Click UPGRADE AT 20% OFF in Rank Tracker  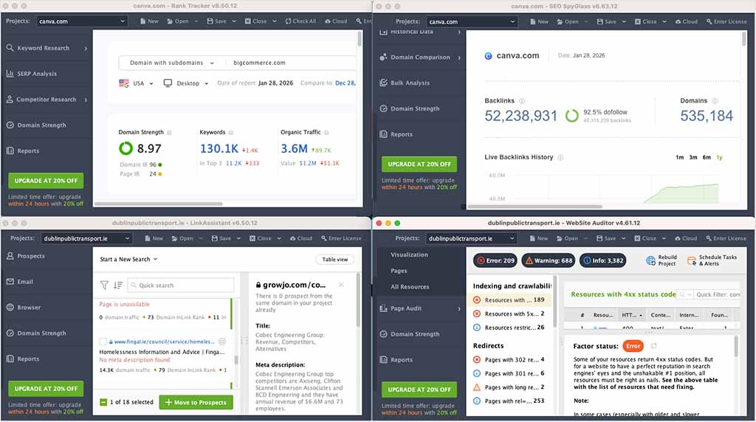(x=46, y=181)
